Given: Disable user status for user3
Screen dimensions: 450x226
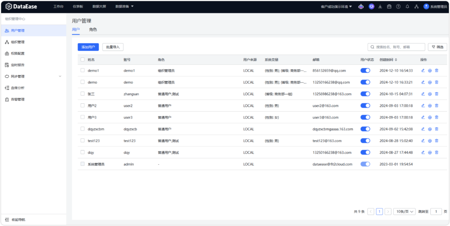Looking at the screenshot, I should click(x=365, y=117).
